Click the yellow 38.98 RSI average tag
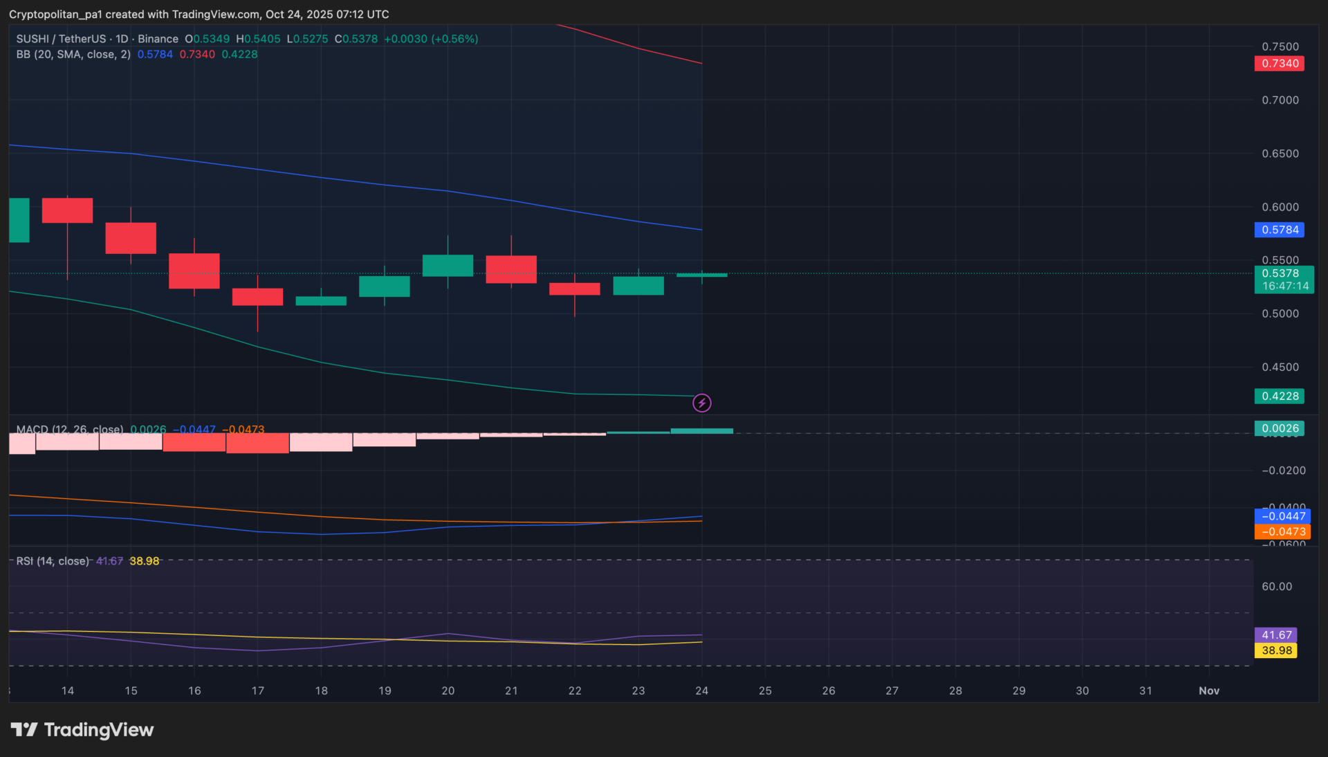This screenshot has height=757, width=1328. (1276, 650)
